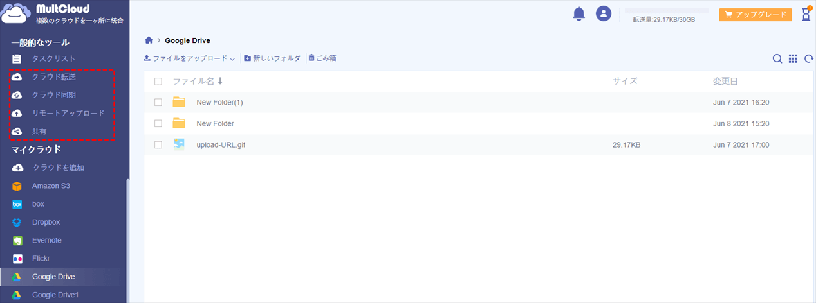Screen dimensions: 816x303
Task: Open タスクリスト in the sidebar
Action: point(53,58)
